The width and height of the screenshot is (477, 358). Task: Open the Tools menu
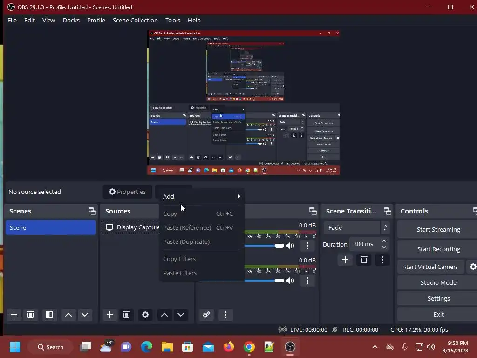[173, 20]
